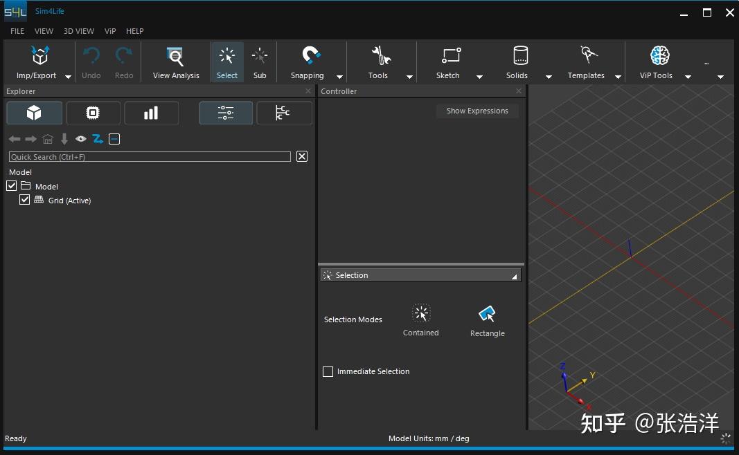Expand the Imp/Export dropdown arrow

[x=67, y=77]
